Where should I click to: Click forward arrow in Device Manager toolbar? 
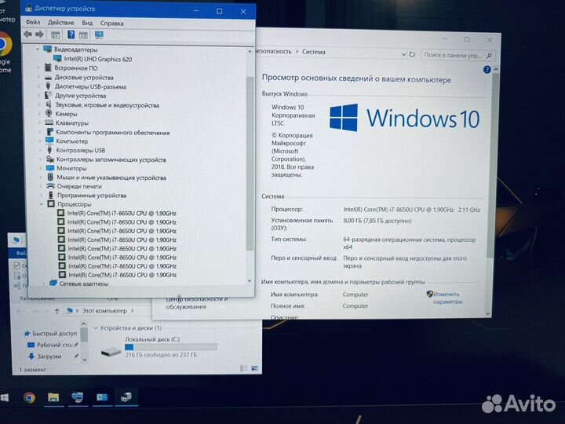point(39,35)
